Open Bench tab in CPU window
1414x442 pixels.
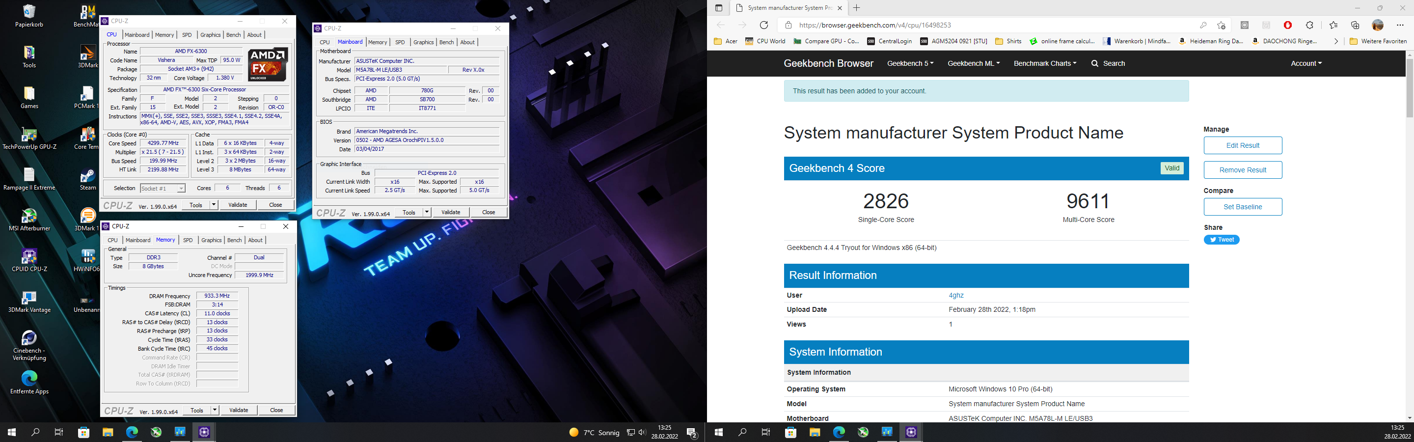tap(233, 34)
